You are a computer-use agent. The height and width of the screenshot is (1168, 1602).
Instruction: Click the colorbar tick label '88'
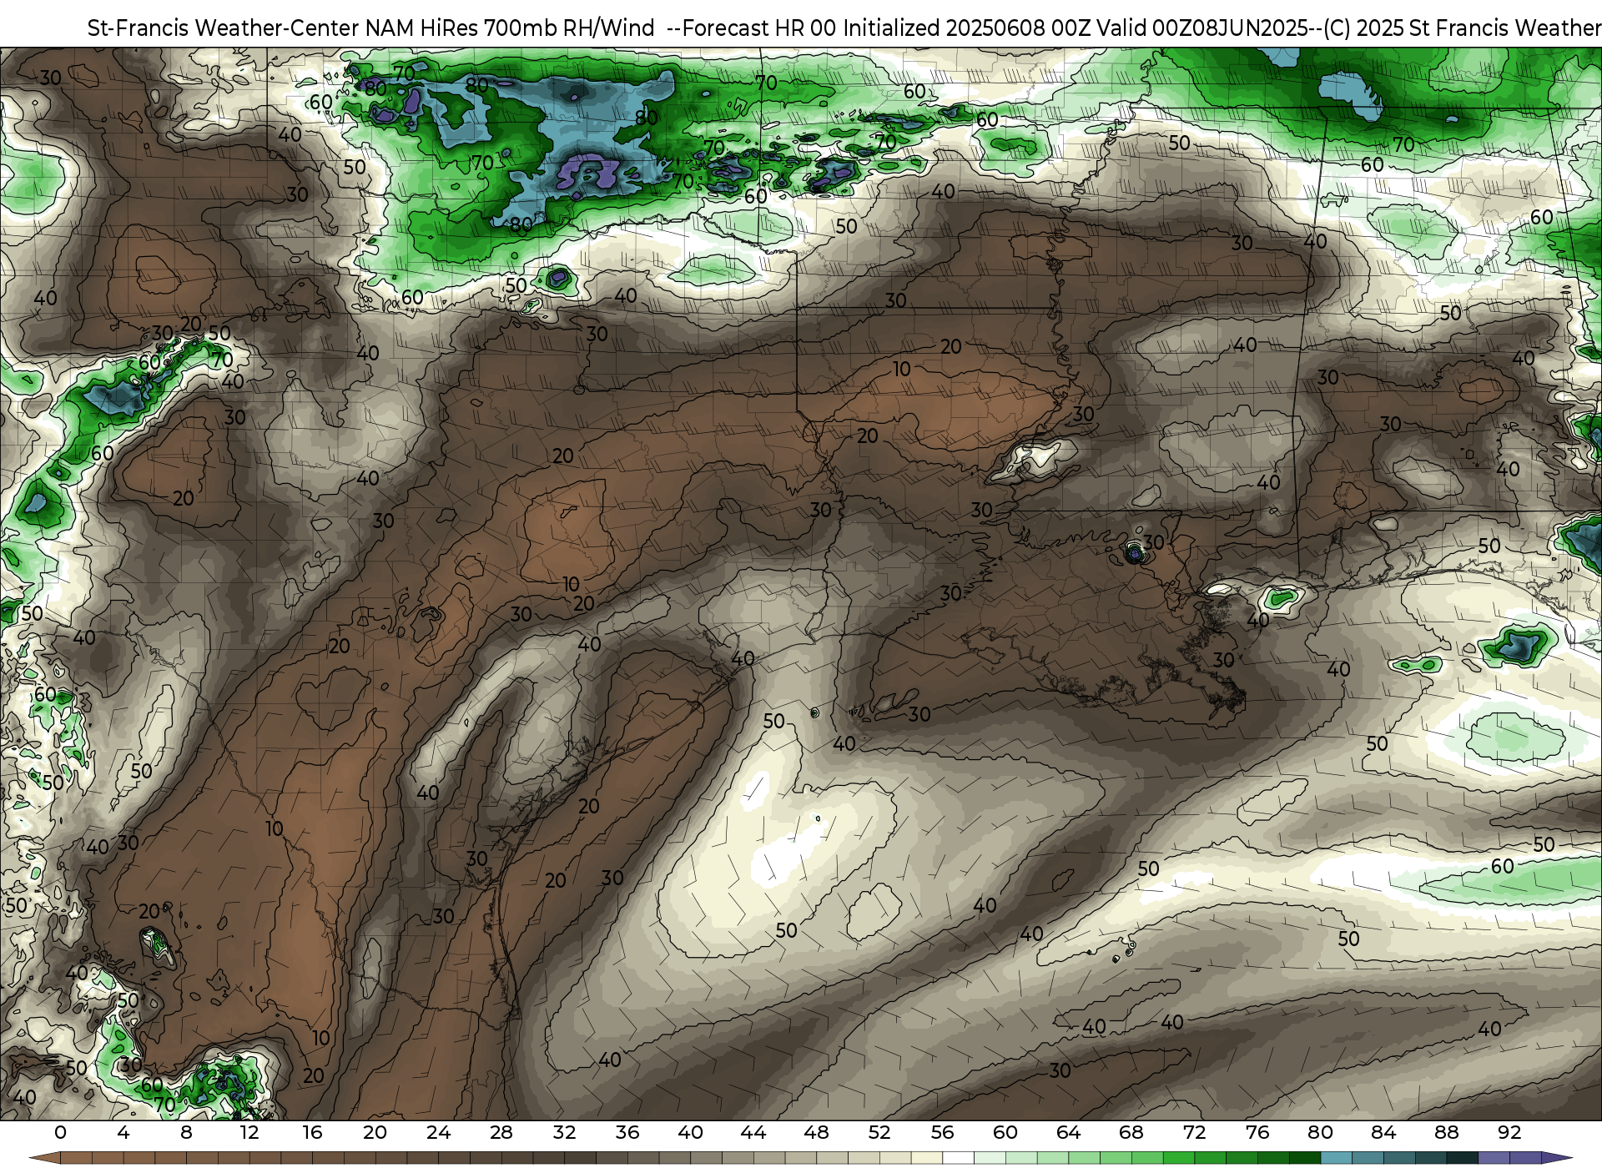click(1446, 1132)
